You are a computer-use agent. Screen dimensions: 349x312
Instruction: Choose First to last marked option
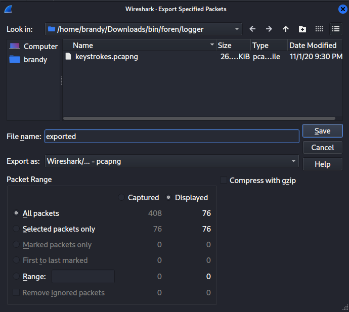pyautogui.click(x=16, y=260)
